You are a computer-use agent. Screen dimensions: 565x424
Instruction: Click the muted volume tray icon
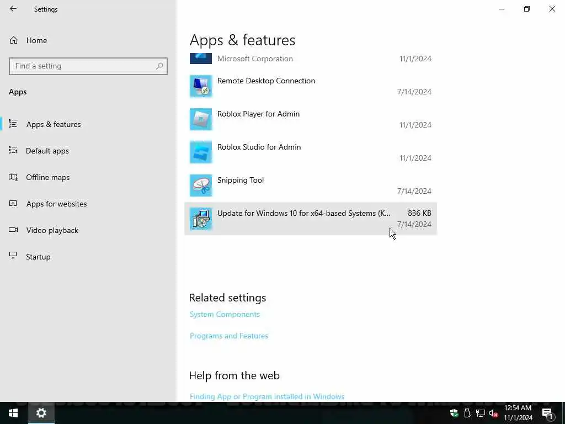(493, 413)
